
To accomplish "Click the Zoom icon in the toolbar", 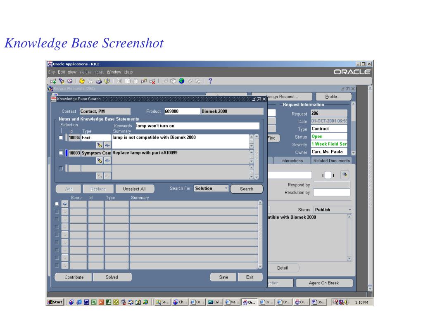I will 173,81.
